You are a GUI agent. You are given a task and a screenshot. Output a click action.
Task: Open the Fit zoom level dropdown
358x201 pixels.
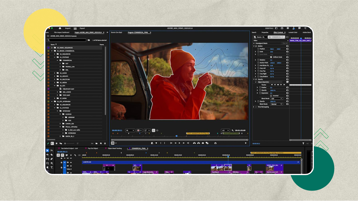click(x=130, y=130)
